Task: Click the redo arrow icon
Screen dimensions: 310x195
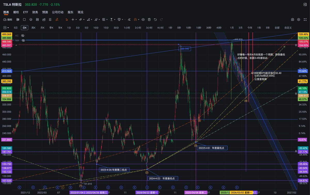Action: pyautogui.click(x=161, y=19)
